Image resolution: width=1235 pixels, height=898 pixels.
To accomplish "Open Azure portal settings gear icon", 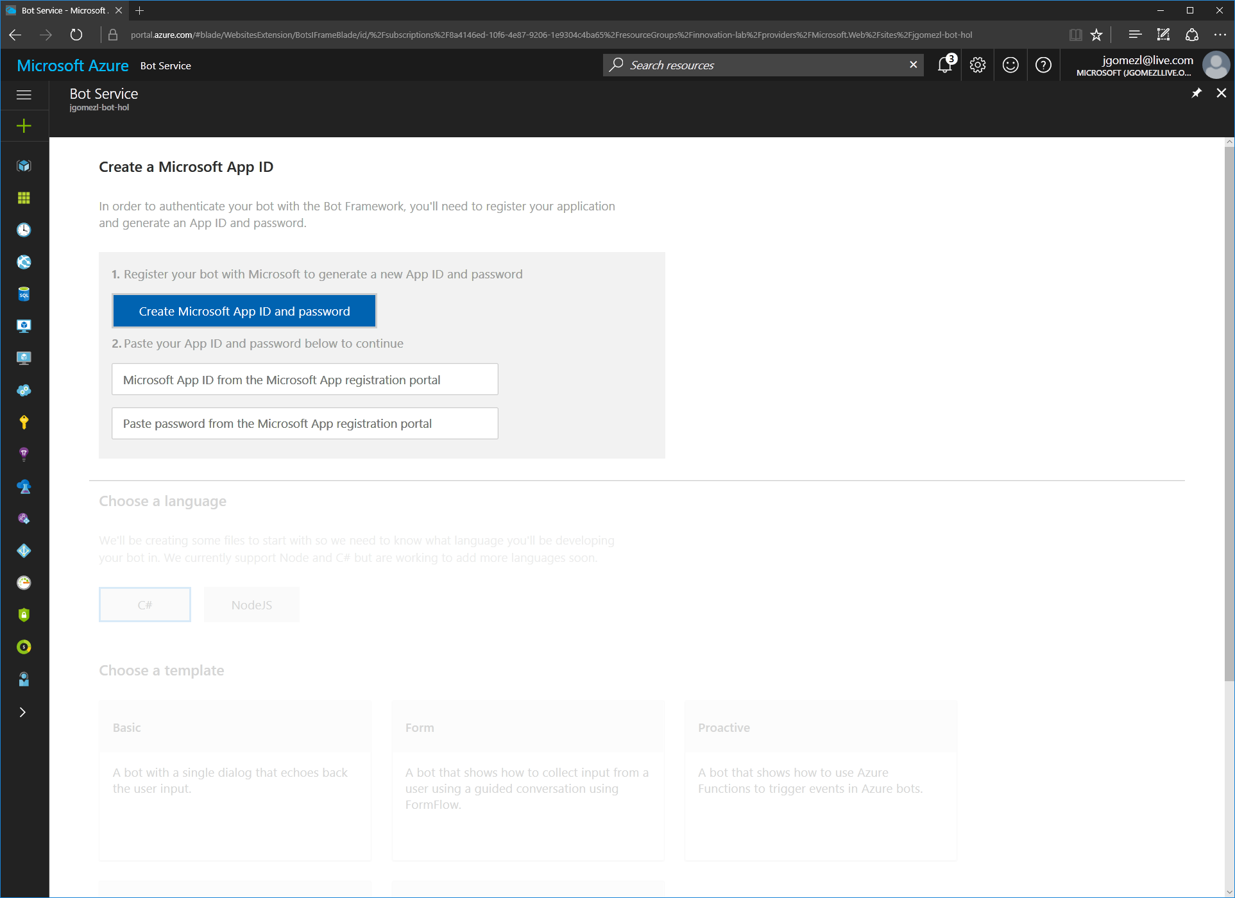I will tap(977, 65).
